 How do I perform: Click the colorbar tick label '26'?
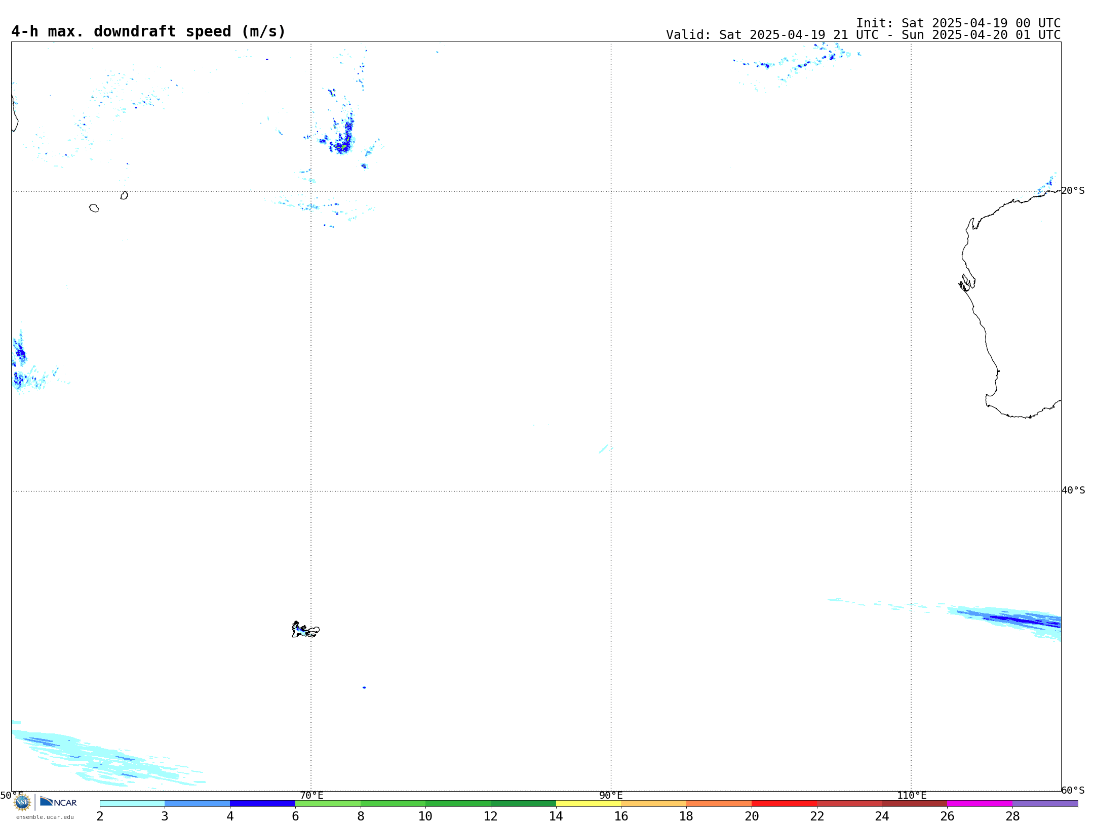point(947,816)
